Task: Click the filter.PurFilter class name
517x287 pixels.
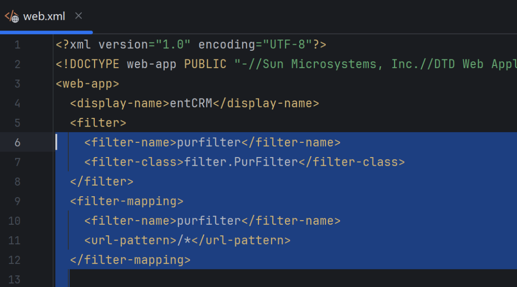Action: pos(240,162)
